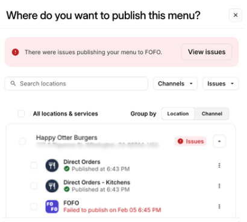Open more options for Direct Orders - Kitchens

tap(219, 186)
